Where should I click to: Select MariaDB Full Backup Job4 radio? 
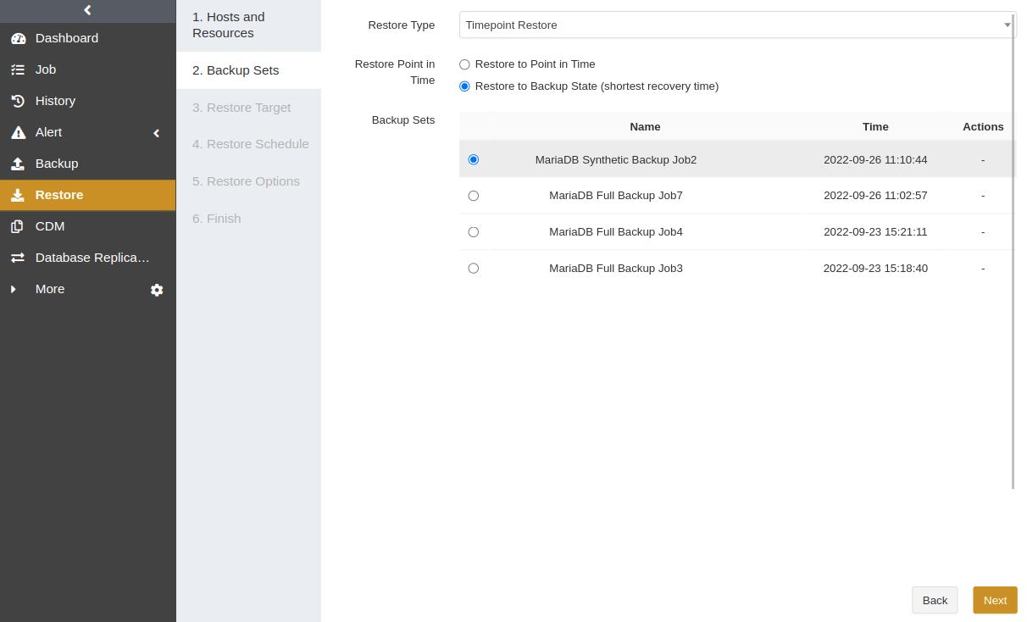474,232
